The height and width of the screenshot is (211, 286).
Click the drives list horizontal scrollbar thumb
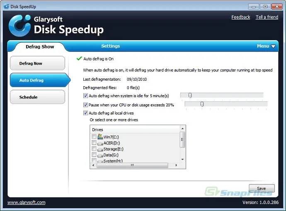(132, 165)
